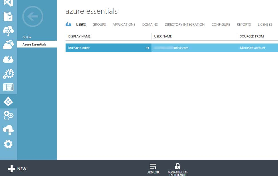Select the Collier directory in the list

[x=27, y=37]
